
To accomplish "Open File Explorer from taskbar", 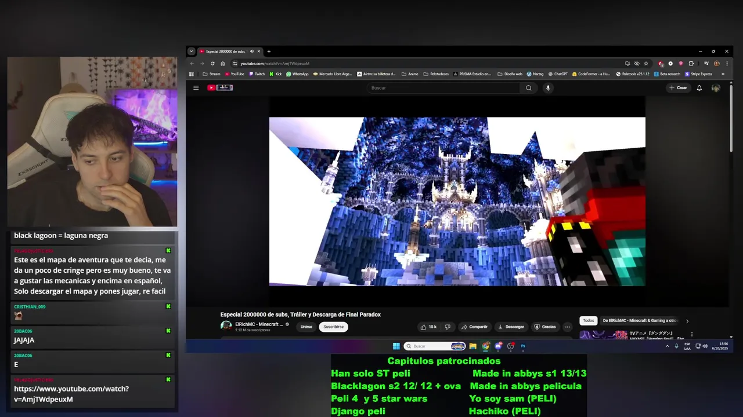I will [x=473, y=346].
